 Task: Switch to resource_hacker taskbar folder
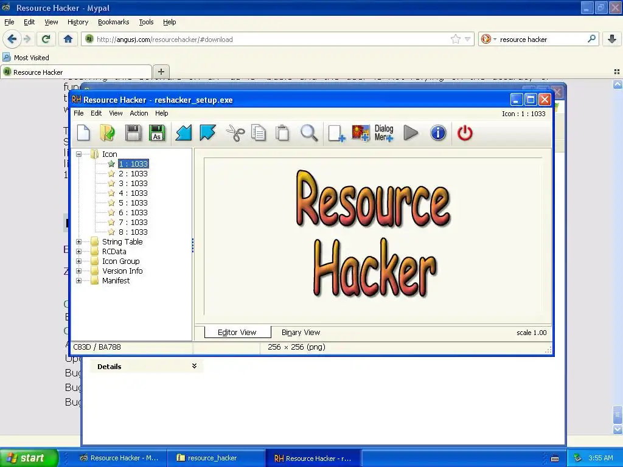(215, 458)
